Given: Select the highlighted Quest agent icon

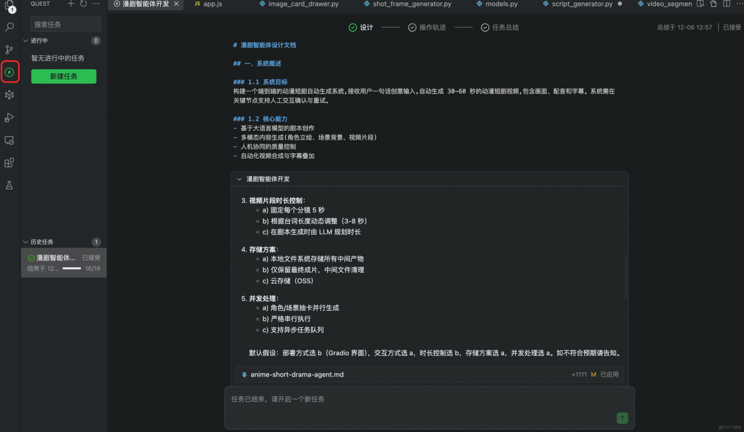Looking at the screenshot, I should coord(10,72).
